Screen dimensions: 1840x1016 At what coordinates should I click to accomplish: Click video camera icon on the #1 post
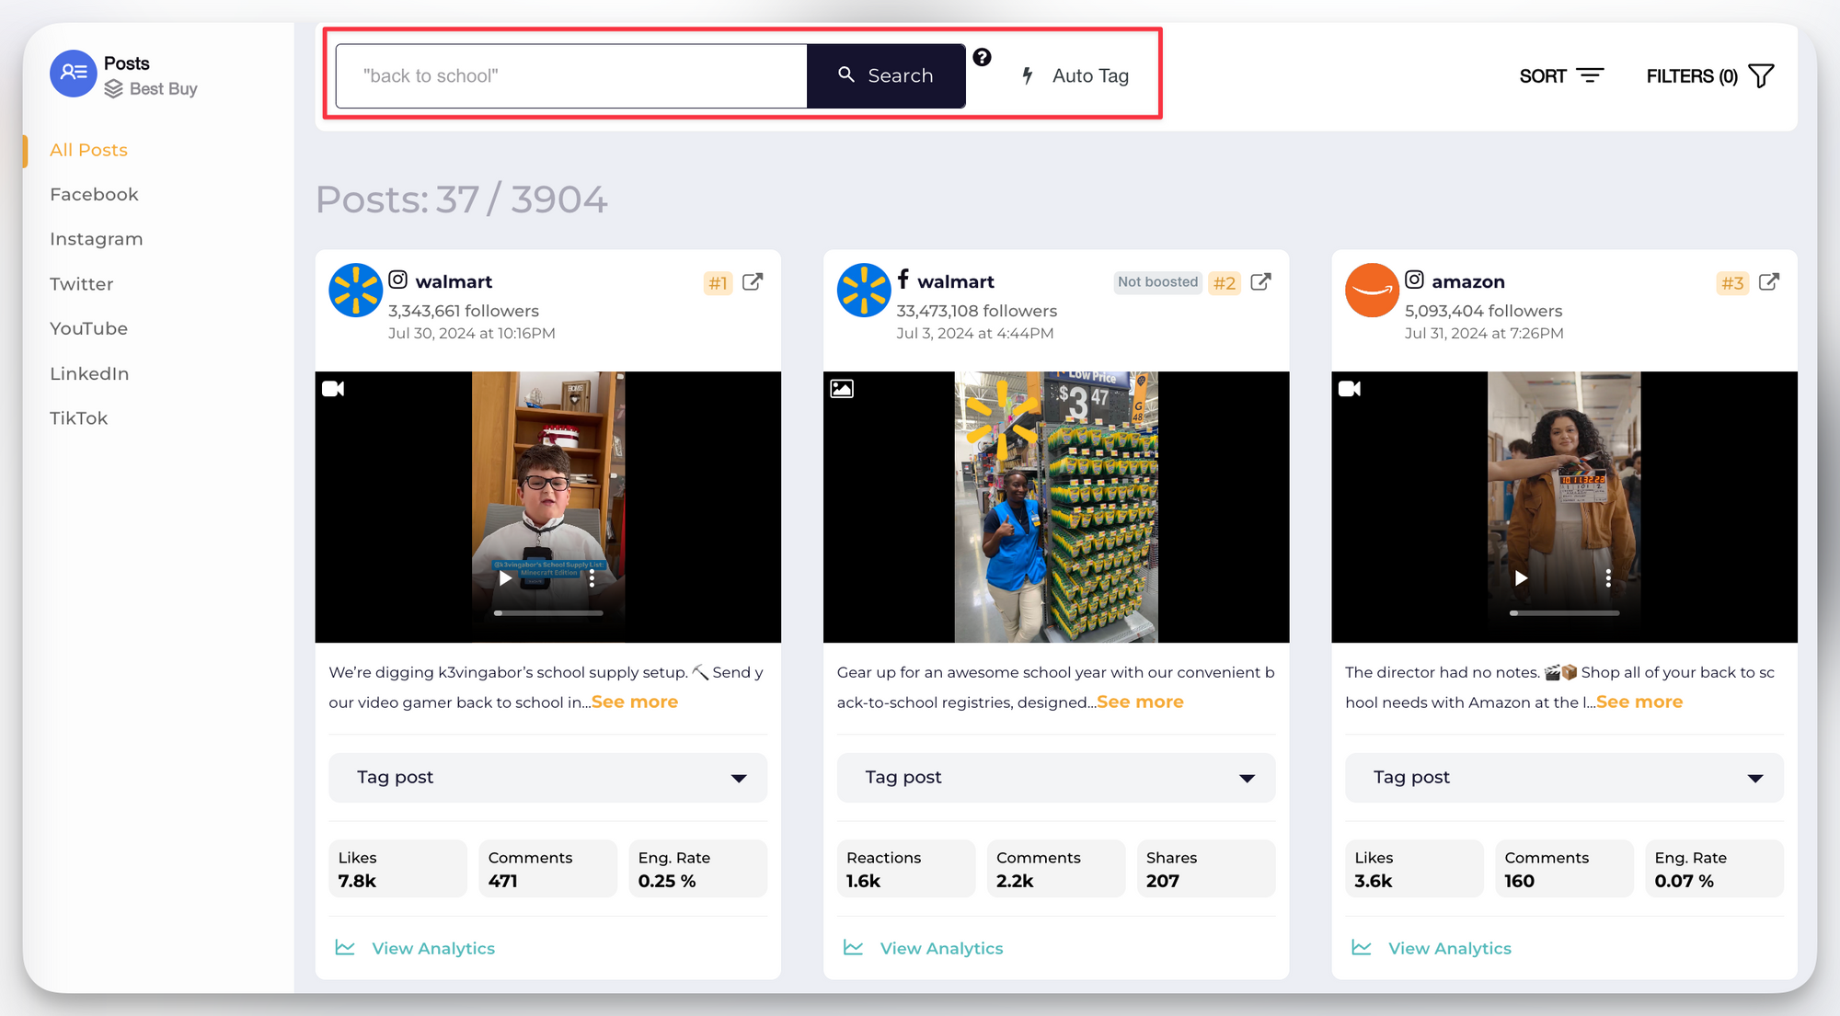(333, 389)
